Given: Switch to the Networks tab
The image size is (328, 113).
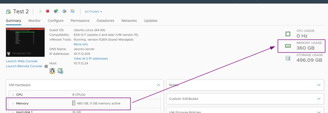Looking at the screenshot, I should point(129,21).
